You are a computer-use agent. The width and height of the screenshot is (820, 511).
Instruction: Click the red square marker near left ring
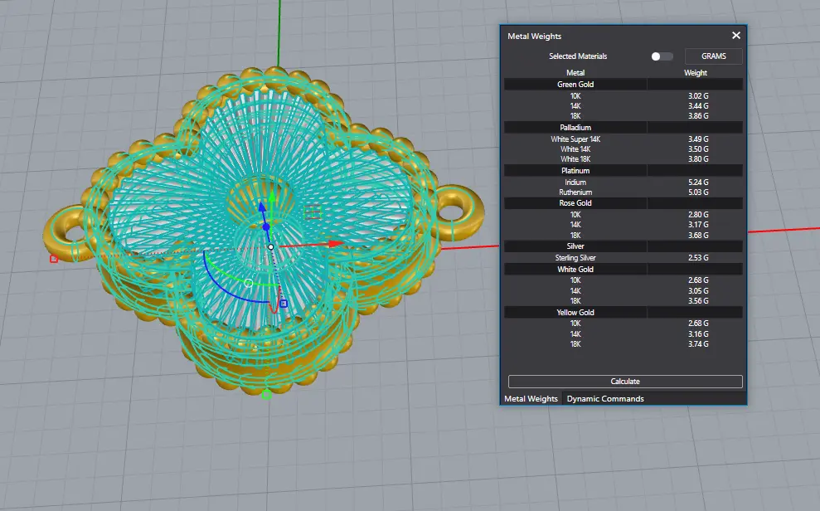tap(53, 259)
